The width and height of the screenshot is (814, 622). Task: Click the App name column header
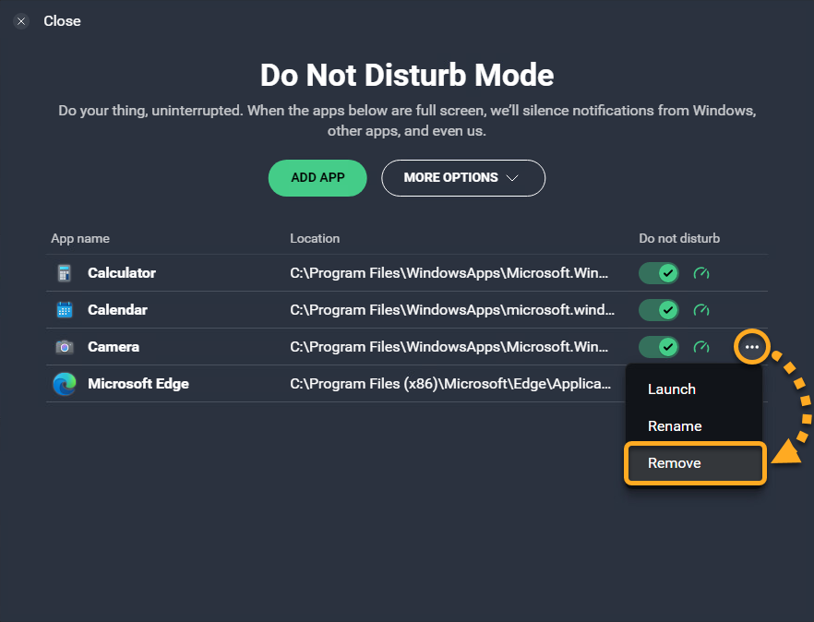pyautogui.click(x=80, y=238)
